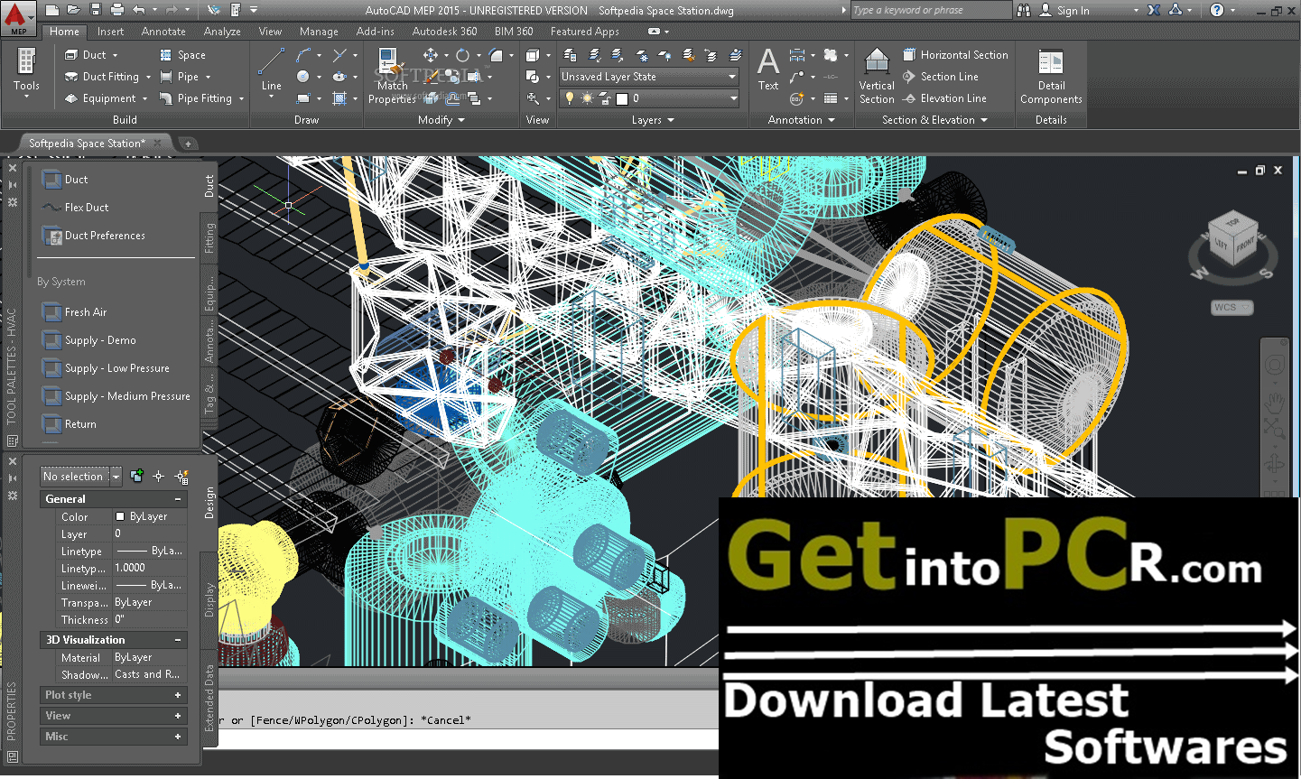This screenshot has height=779, width=1301.
Task: Collapse the General properties section
Action: pyautogui.click(x=178, y=499)
